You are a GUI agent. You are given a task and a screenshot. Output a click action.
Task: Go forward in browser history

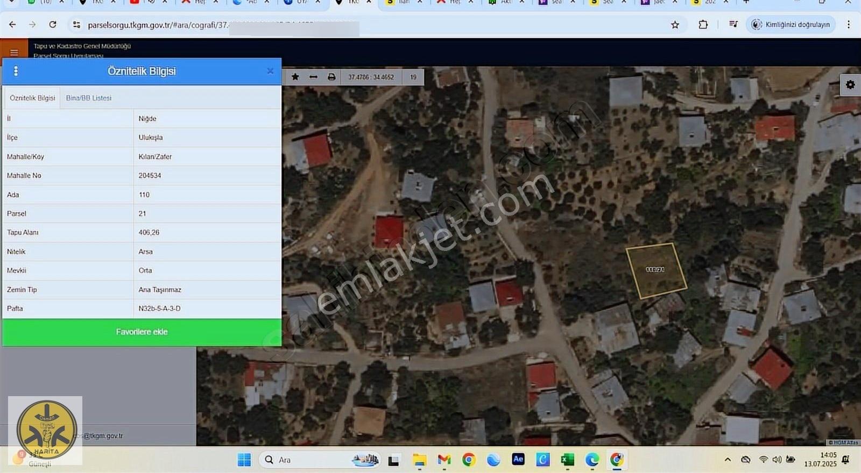(x=32, y=25)
